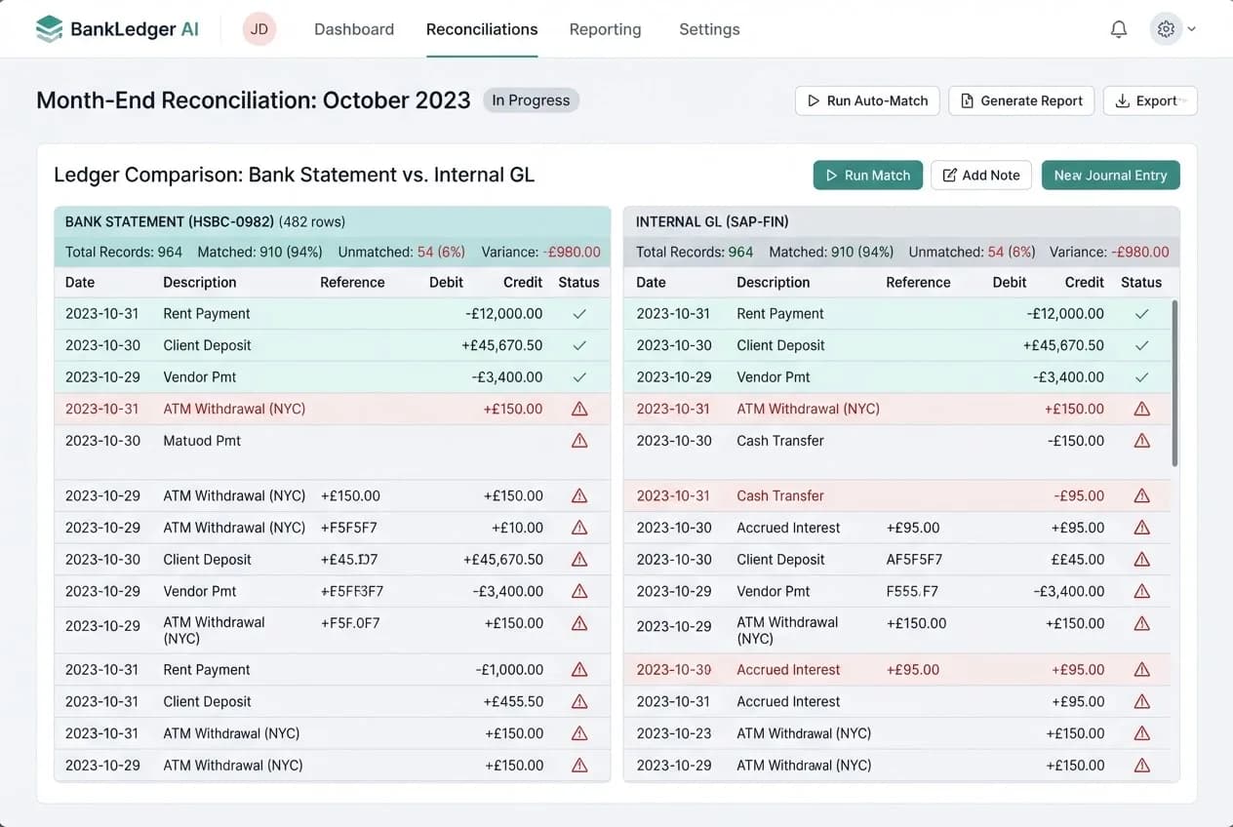Open the JD user avatar

(x=259, y=29)
